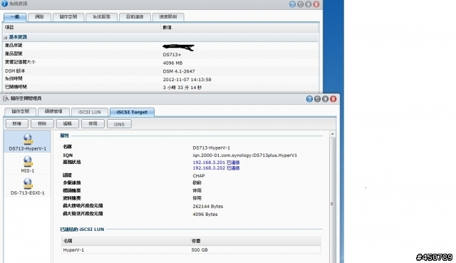Open help in Storage Manager window
Image resolution: width=456 pixels, height=263 pixels.
pos(309,99)
